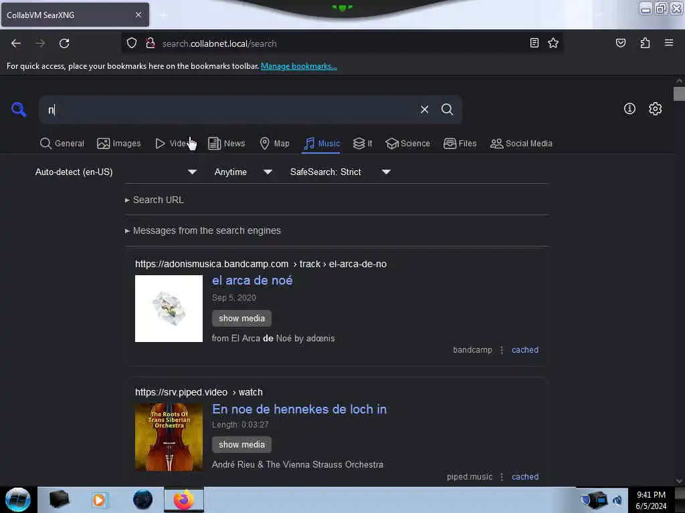Switch to the Files category

(460, 144)
